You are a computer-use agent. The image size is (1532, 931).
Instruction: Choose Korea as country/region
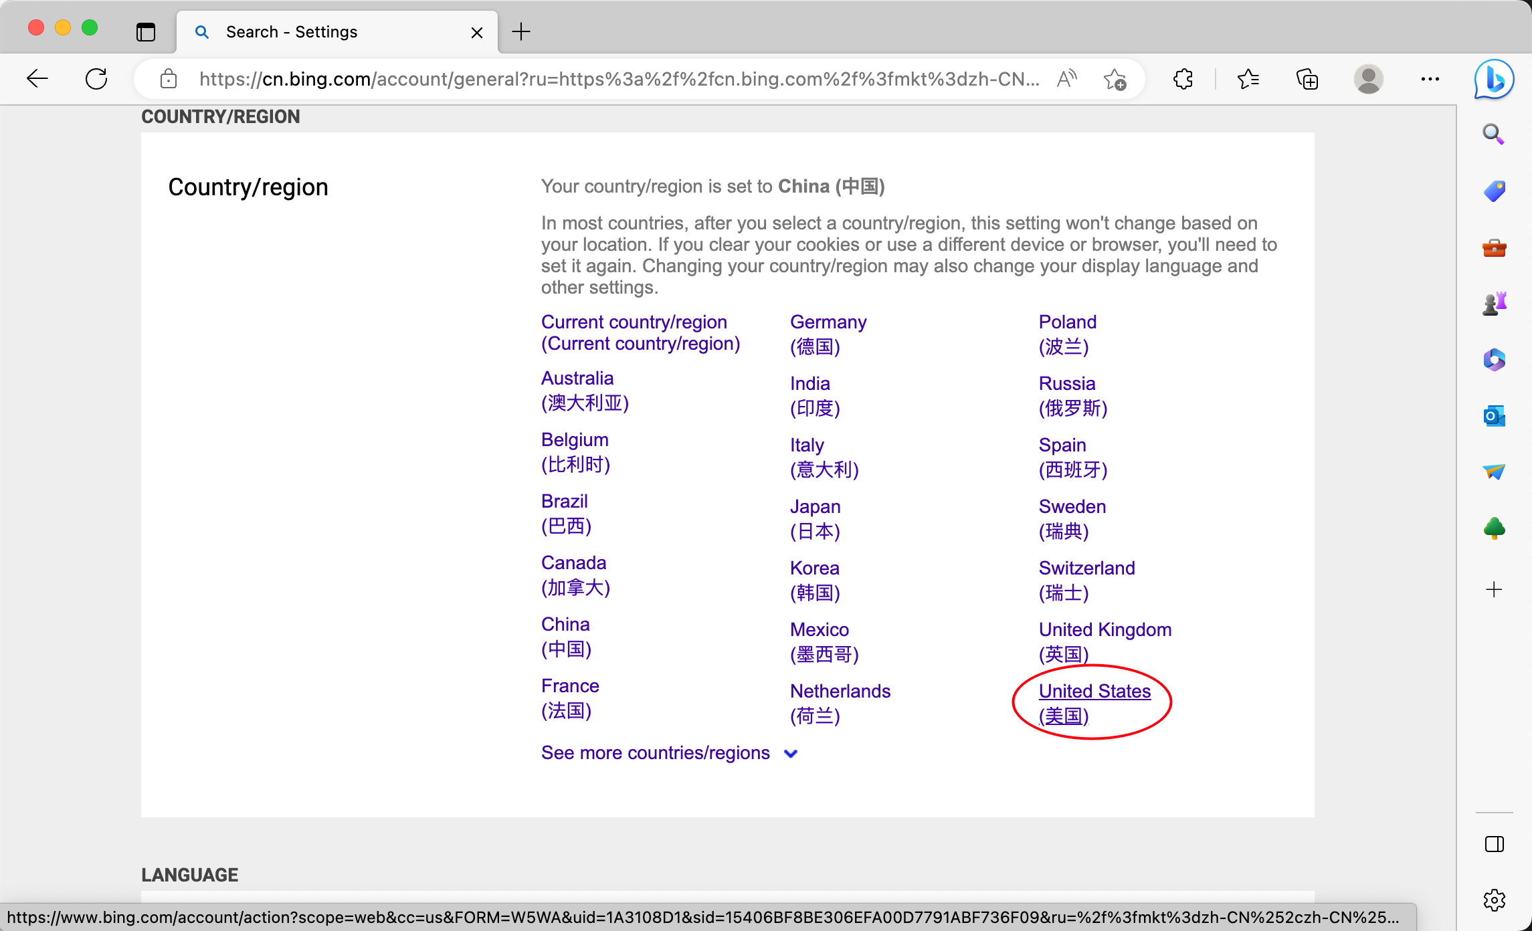point(815,581)
